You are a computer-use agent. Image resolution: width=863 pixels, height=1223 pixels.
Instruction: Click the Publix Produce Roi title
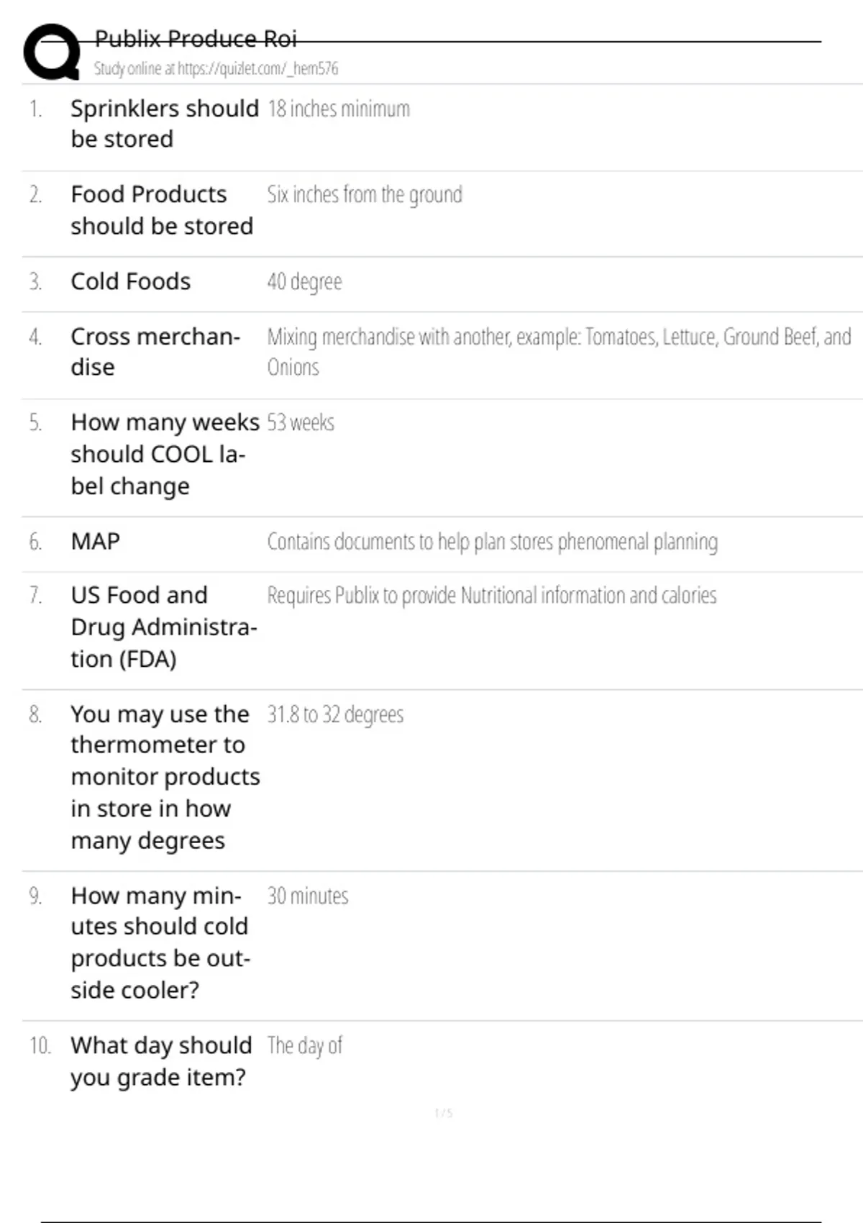196,39
